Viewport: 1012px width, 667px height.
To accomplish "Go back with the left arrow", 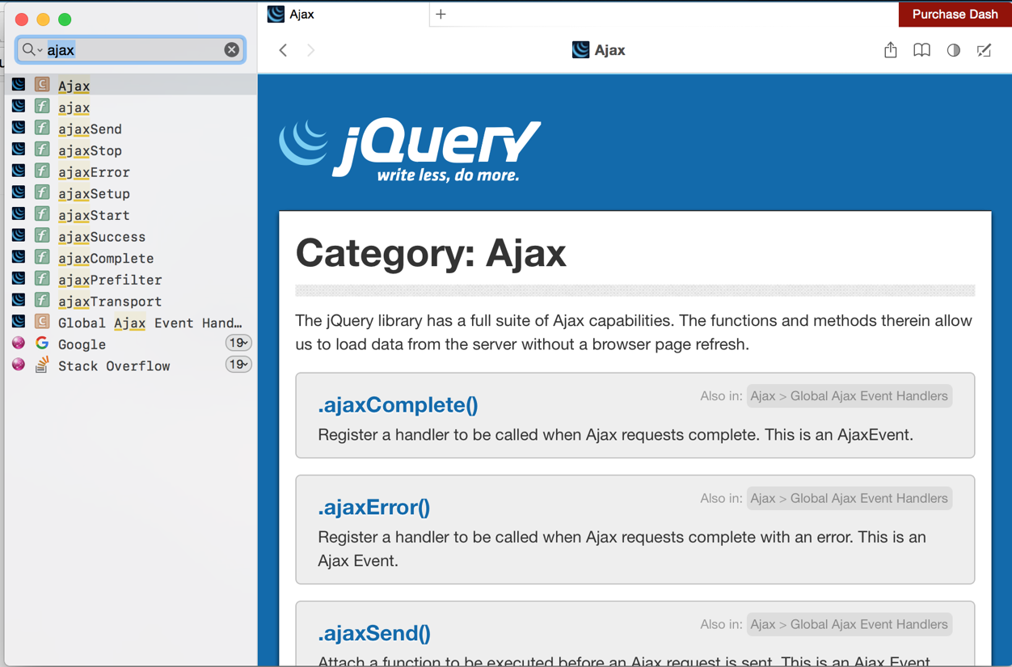I will coord(283,50).
